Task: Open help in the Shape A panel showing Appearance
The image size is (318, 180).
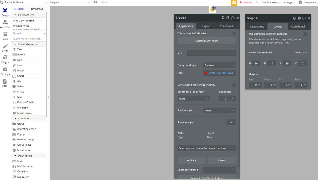Action: pyautogui.click(x=223, y=18)
